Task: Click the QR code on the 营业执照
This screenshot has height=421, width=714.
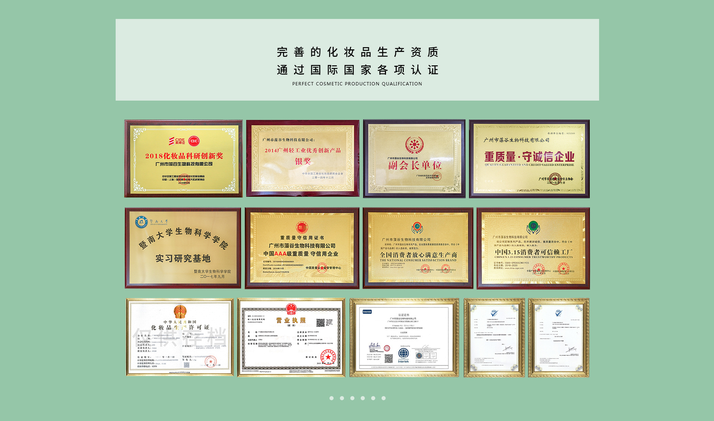Action: [x=321, y=323]
